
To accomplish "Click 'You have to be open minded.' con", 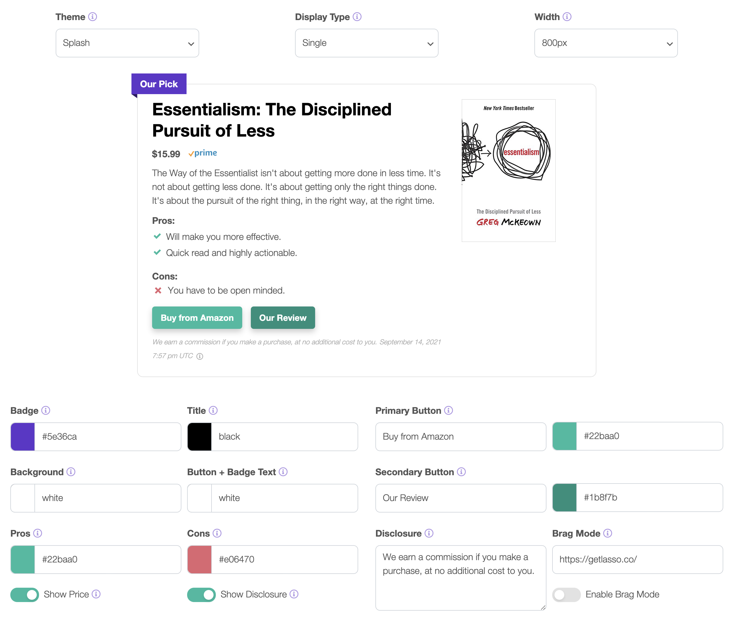I will (x=226, y=291).
